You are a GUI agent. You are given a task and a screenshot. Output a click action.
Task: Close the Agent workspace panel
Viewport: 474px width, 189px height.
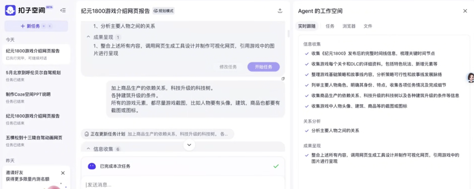pyautogui.click(x=465, y=11)
